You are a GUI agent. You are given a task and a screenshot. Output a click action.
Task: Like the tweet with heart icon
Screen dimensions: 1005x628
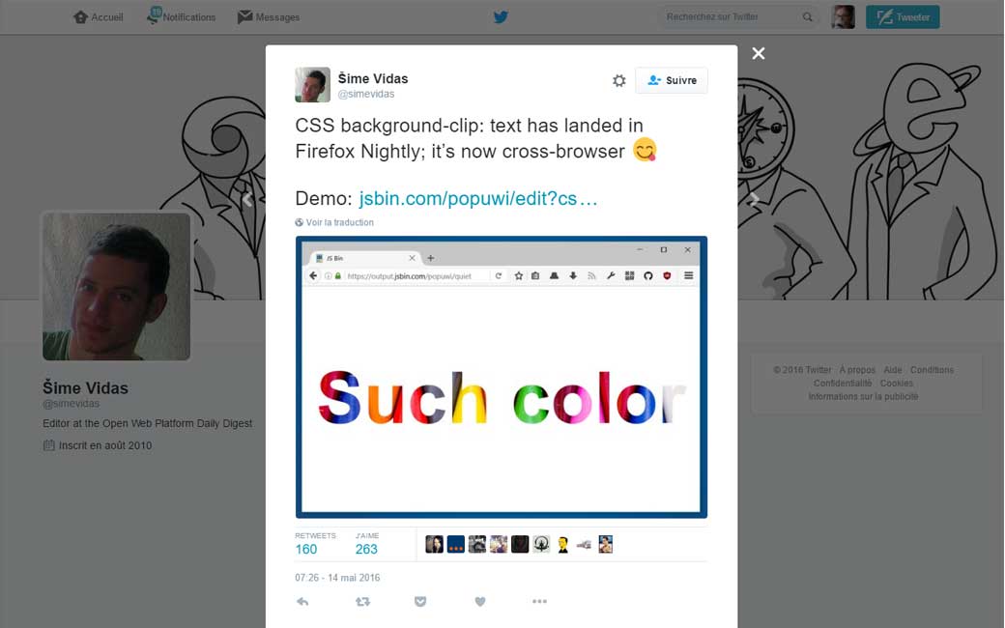480,601
